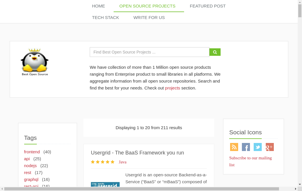
Task: Open the Tech Stack menu item
Action: pos(106,18)
